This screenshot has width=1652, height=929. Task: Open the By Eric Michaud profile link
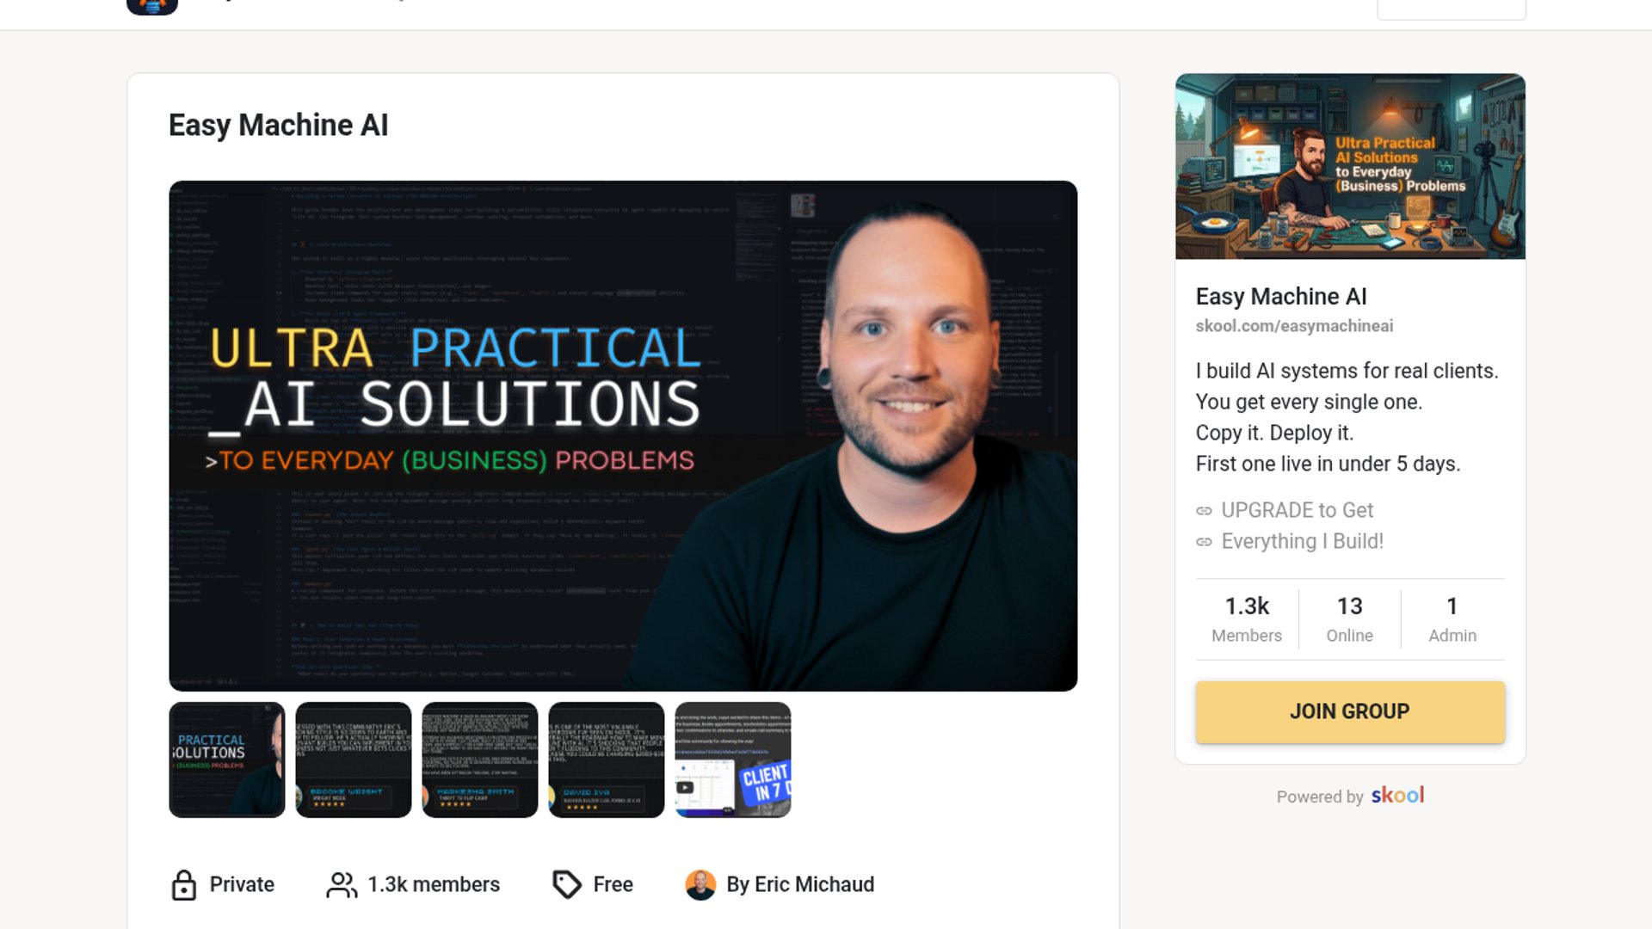(800, 884)
